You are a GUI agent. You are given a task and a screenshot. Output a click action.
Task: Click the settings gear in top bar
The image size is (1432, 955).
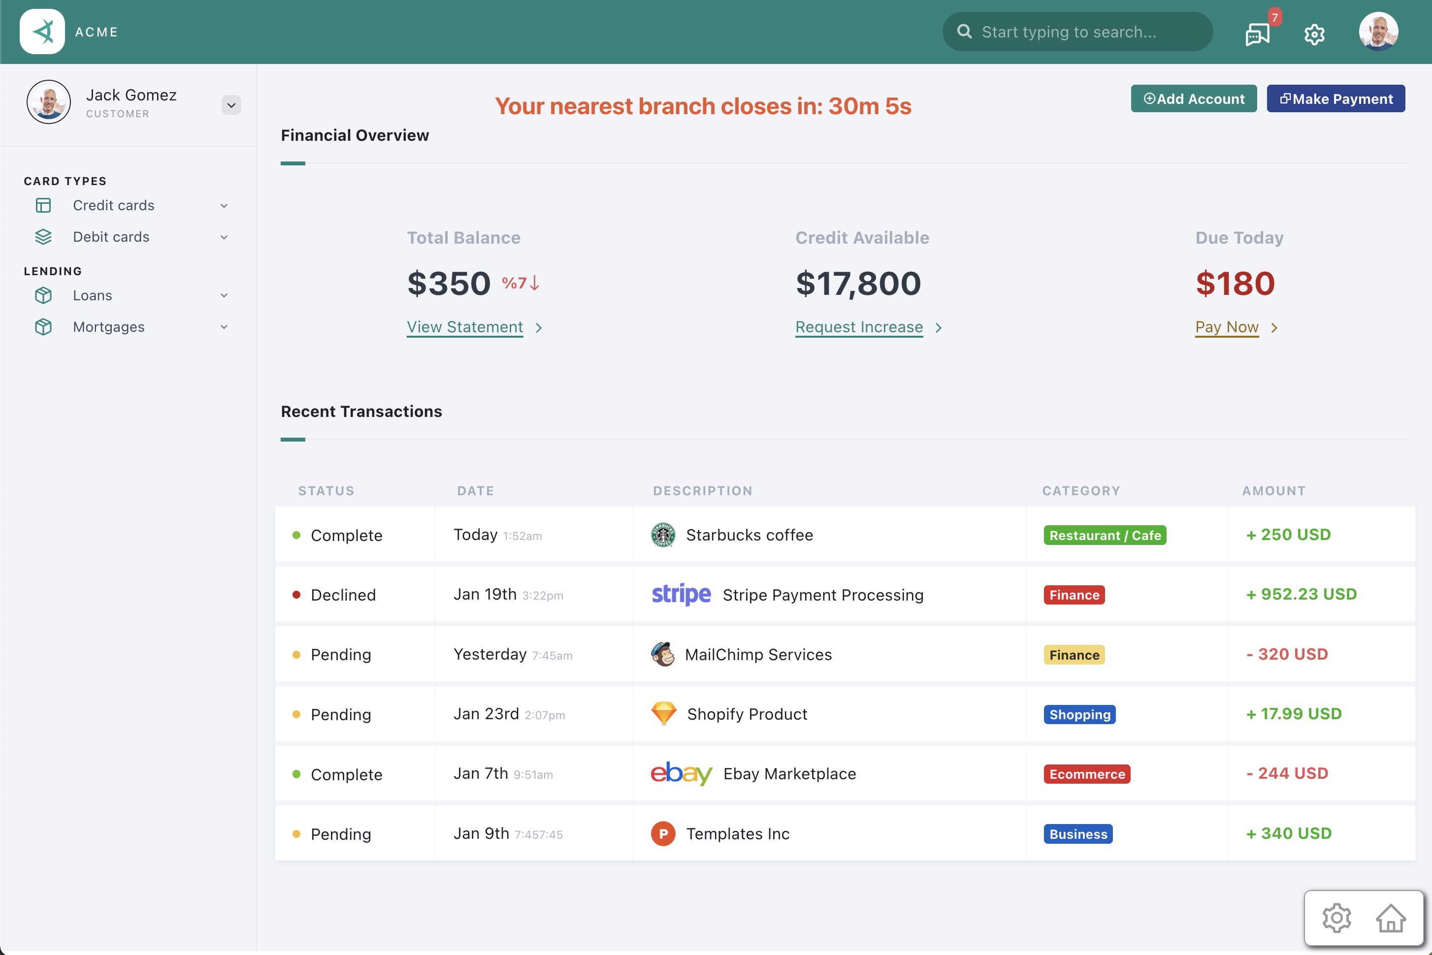(x=1314, y=34)
